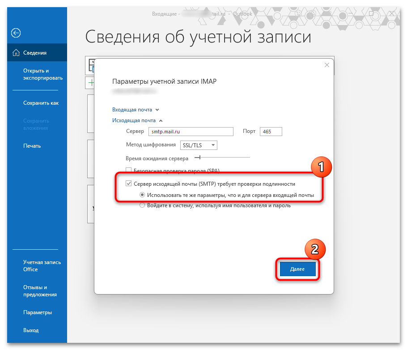Screen dimensions: 407x350
Task: Click the port field with 465
Action: [271, 132]
